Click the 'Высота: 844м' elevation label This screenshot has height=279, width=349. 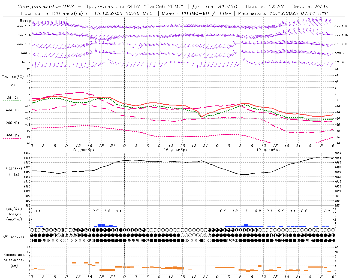(x=310, y=7)
